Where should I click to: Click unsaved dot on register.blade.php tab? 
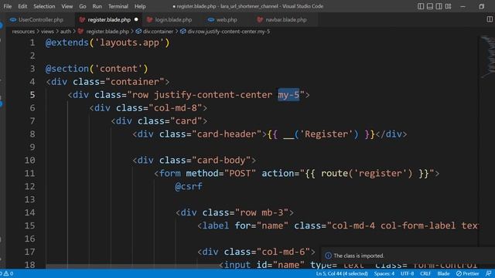pos(136,19)
